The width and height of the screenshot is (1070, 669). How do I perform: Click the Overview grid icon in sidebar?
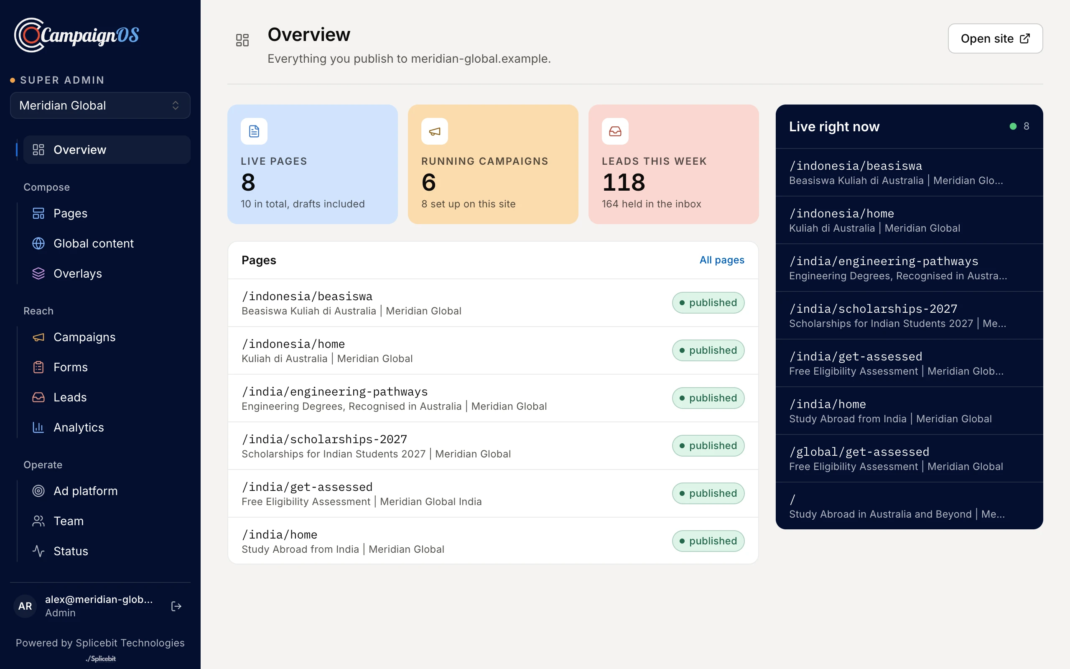point(38,150)
